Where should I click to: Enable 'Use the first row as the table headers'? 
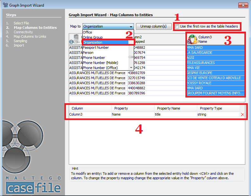click(177, 26)
